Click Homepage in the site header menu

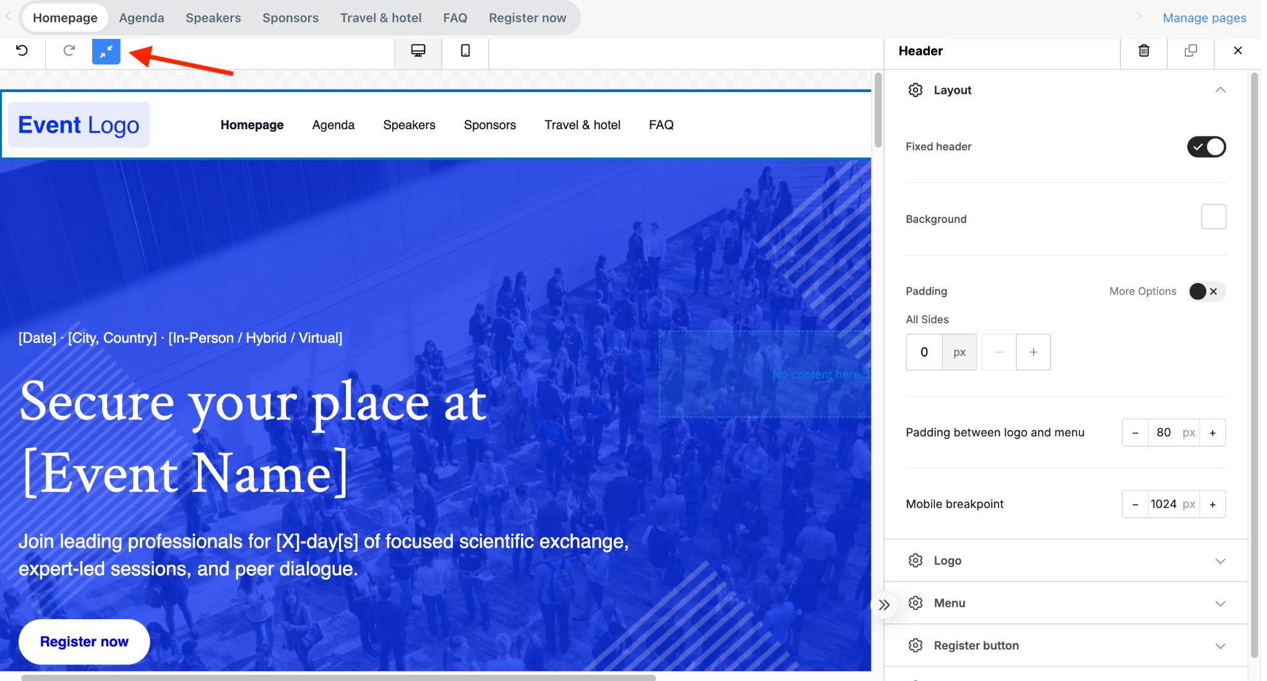click(x=252, y=125)
